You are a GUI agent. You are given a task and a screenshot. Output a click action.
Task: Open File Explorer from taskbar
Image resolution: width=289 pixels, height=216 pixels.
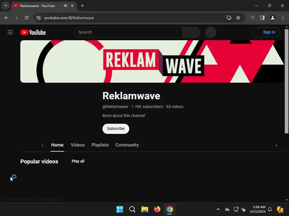tap(145, 209)
